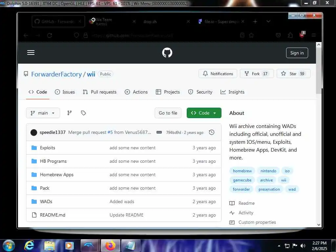This screenshot has height=252, width=336.
Task: Open README.md file name
Action: point(52,215)
